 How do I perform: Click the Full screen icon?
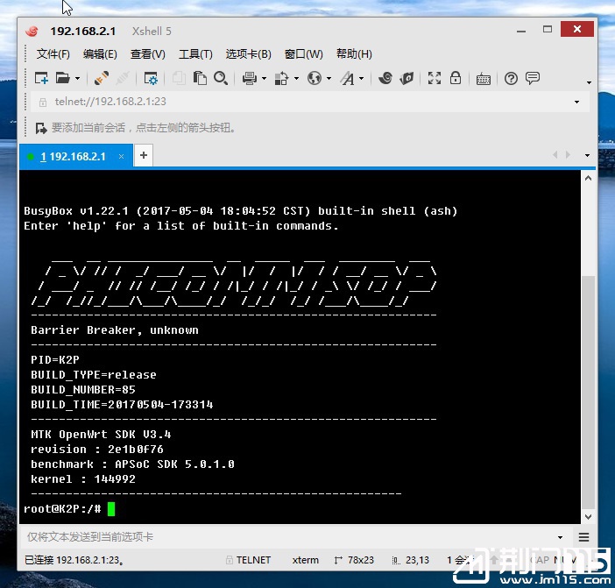point(435,78)
